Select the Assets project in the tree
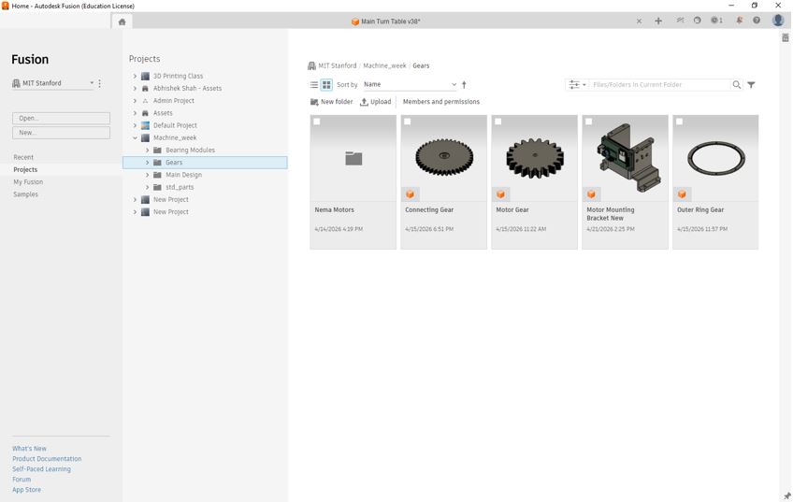Image resolution: width=793 pixels, height=502 pixels. pyautogui.click(x=163, y=113)
